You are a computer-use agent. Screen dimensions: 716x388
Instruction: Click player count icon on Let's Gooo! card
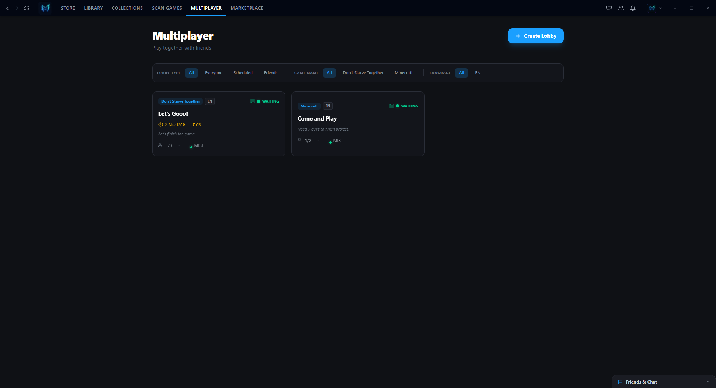(x=160, y=145)
